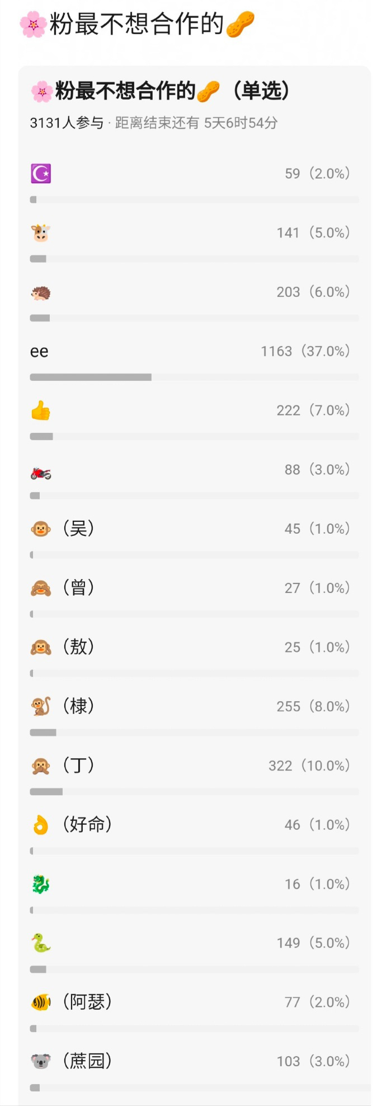Click the 1163 (37.0%) vote count
This screenshot has height=1106, width=386.
(305, 351)
